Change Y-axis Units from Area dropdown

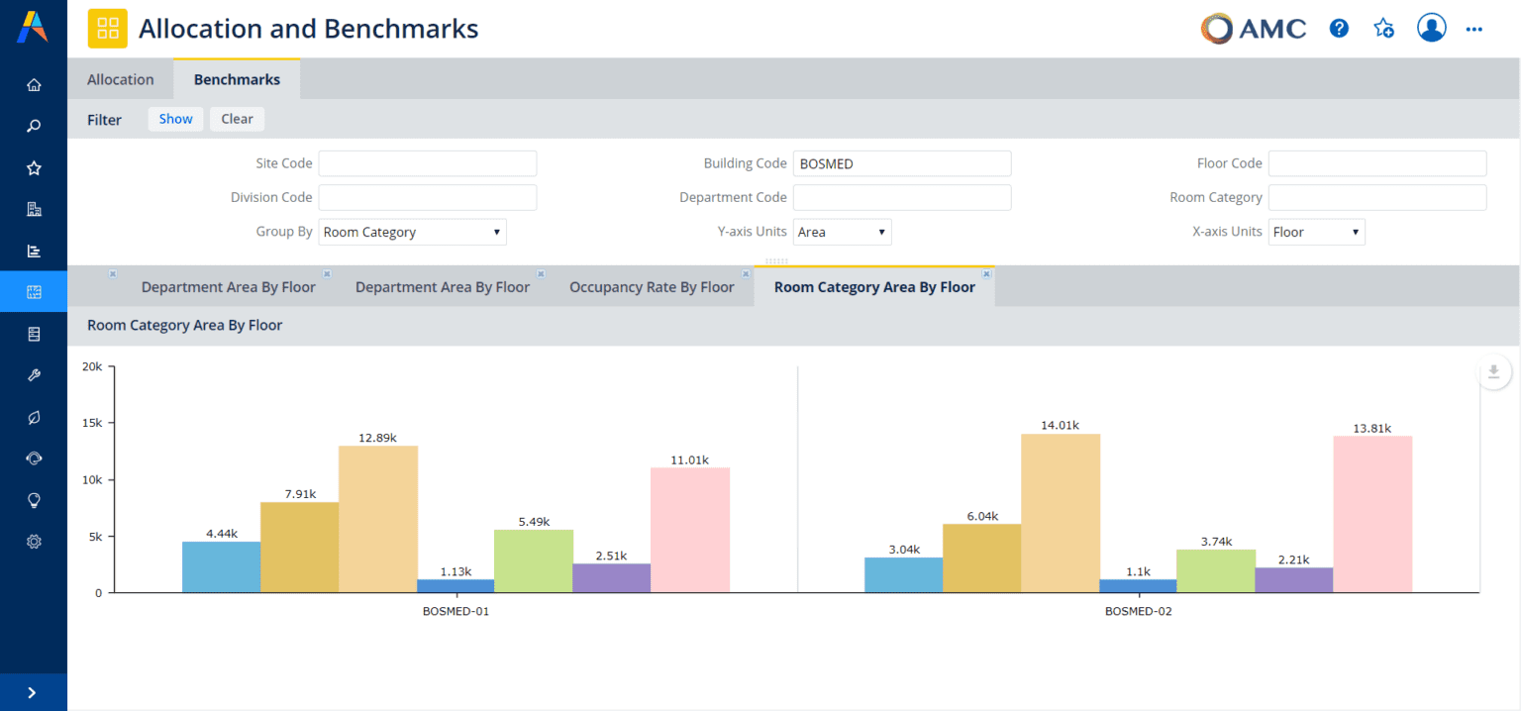pyautogui.click(x=842, y=231)
